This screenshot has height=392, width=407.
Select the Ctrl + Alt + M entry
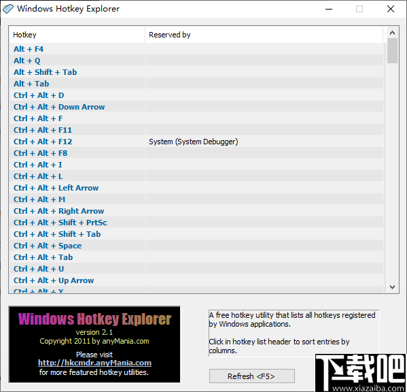tap(198, 199)
